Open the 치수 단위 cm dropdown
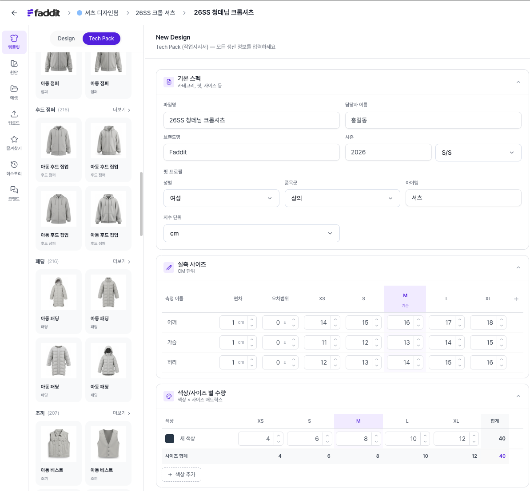The image size is (530, 491). click(251, 233)
